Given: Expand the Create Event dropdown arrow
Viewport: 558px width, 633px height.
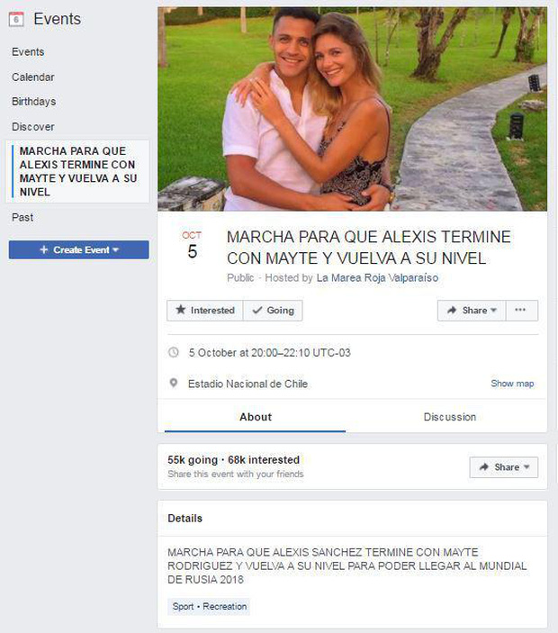Looking at the screenshot, I should [x=116, y=250].
